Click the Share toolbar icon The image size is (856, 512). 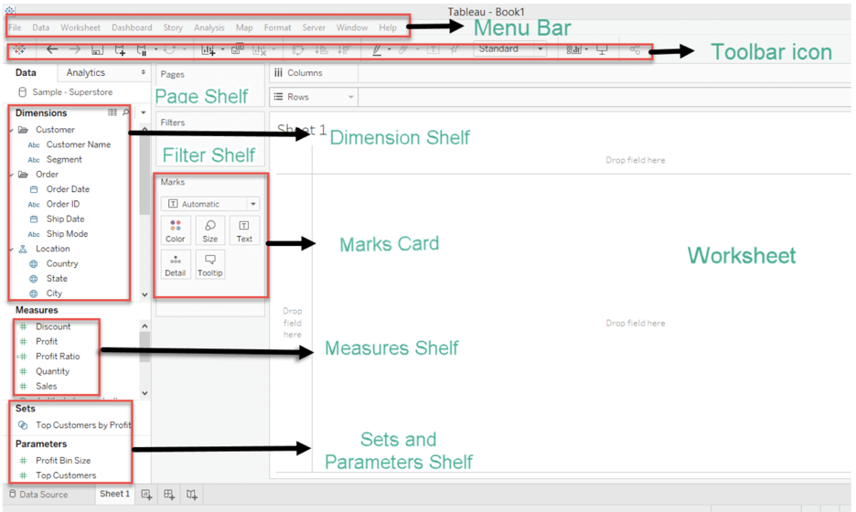635,49
